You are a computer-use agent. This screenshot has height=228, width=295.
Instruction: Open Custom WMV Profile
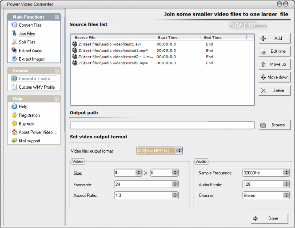(37, 87)
